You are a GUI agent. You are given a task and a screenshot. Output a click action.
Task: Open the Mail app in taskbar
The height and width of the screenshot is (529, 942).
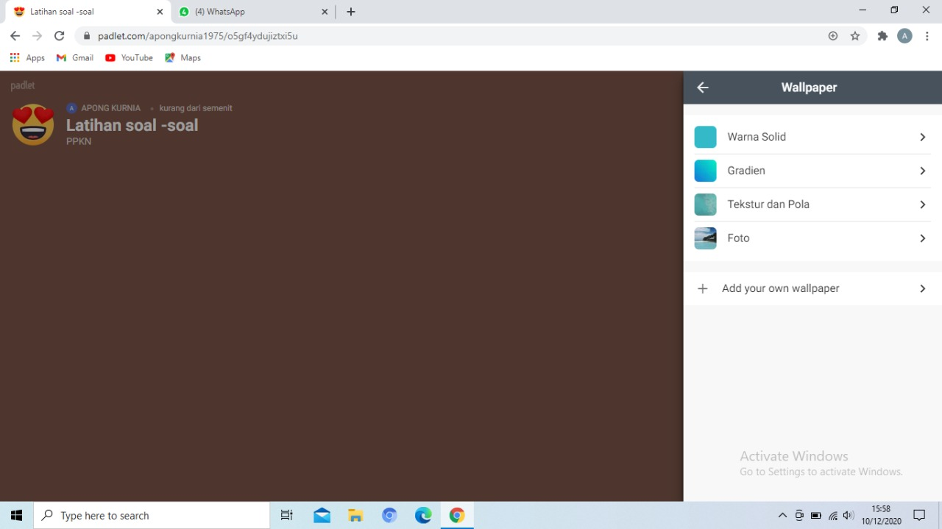pos(322,516)
